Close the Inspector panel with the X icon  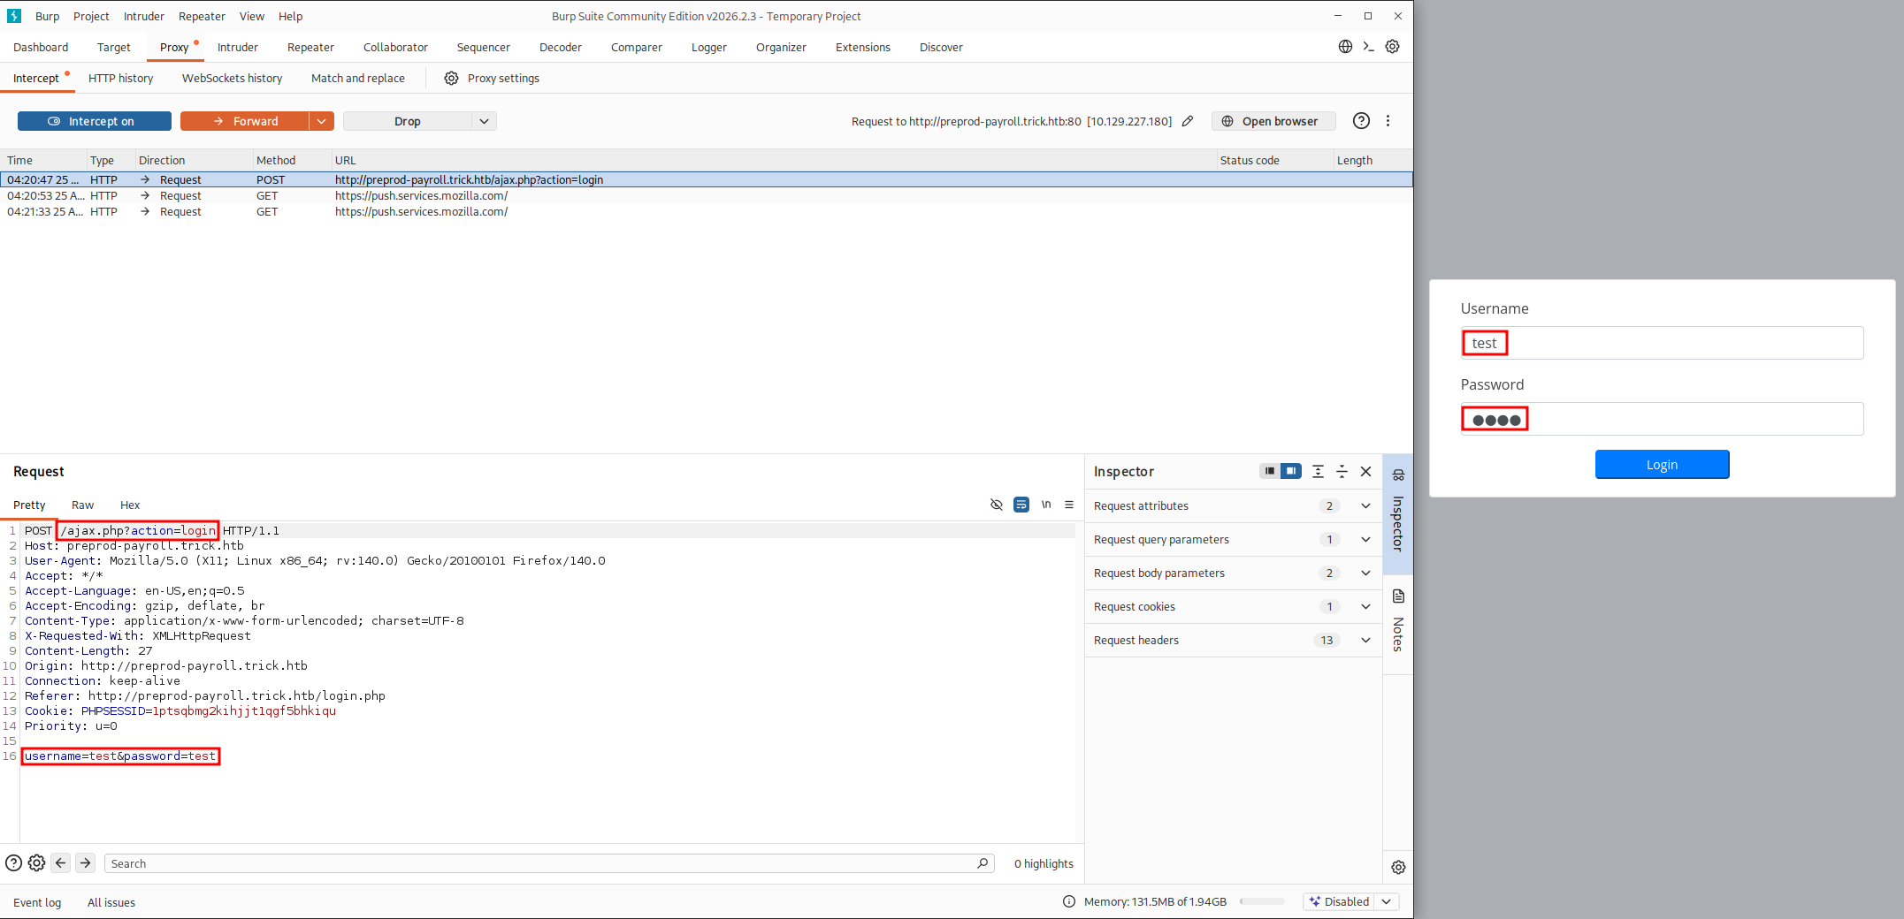1365,472
